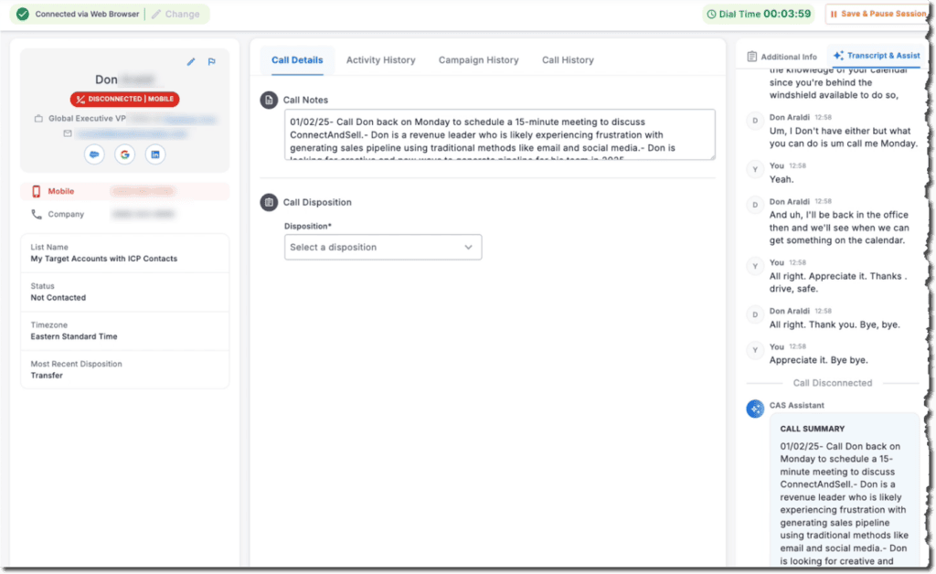
Task: Click transcript line 'Appreciate it. Bye bye.'
Action: (818, 360)
